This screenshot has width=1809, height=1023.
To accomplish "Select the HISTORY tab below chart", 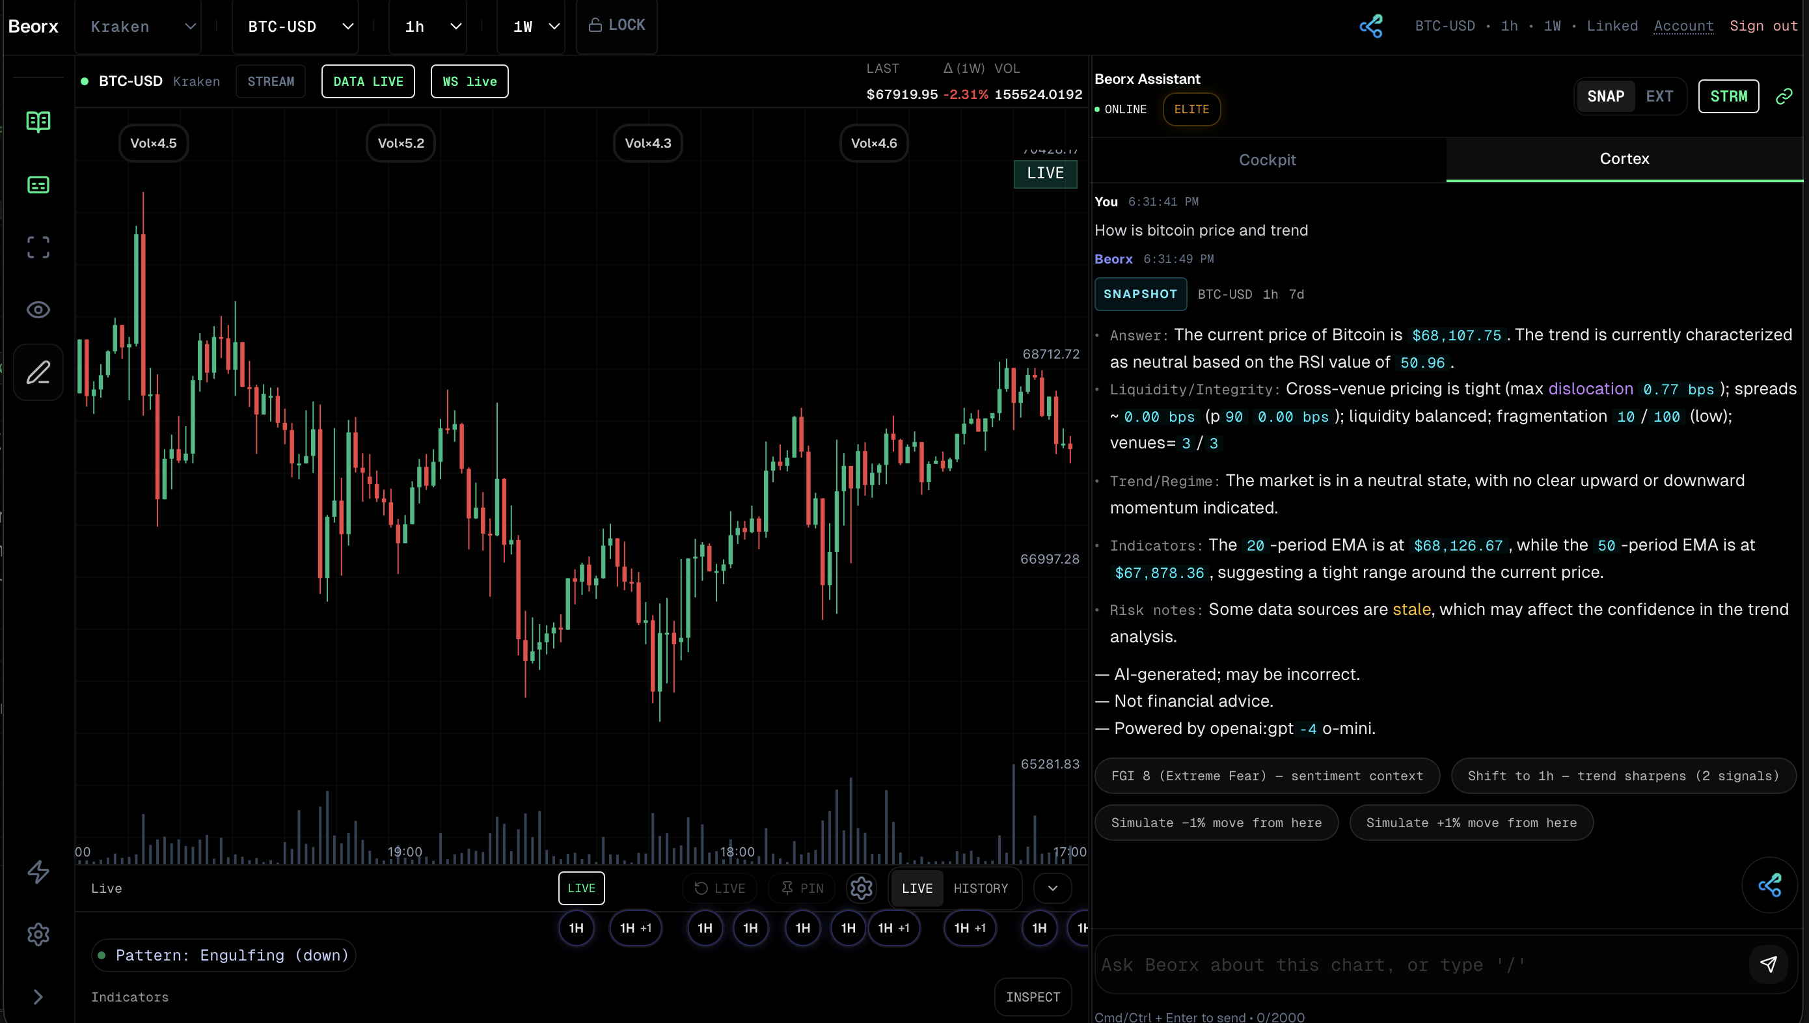I will click(980, 888).
